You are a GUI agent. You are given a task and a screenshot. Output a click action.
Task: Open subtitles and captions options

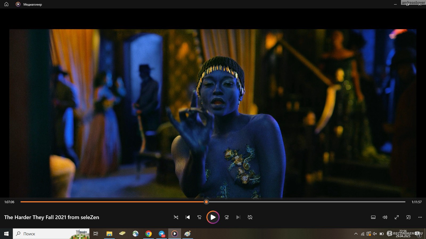click(x=373, y=217)
